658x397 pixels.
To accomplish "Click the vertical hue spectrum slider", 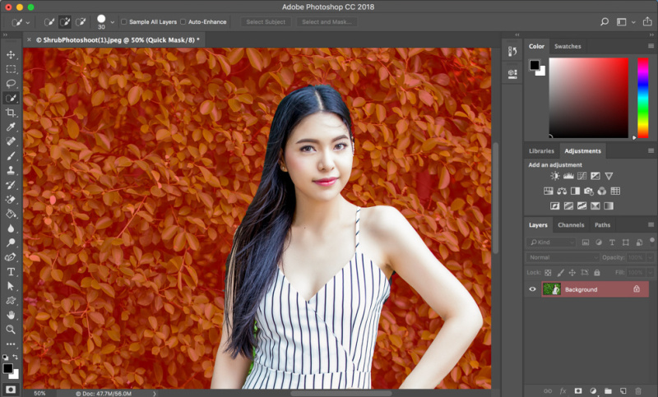I will click(642, 98).
